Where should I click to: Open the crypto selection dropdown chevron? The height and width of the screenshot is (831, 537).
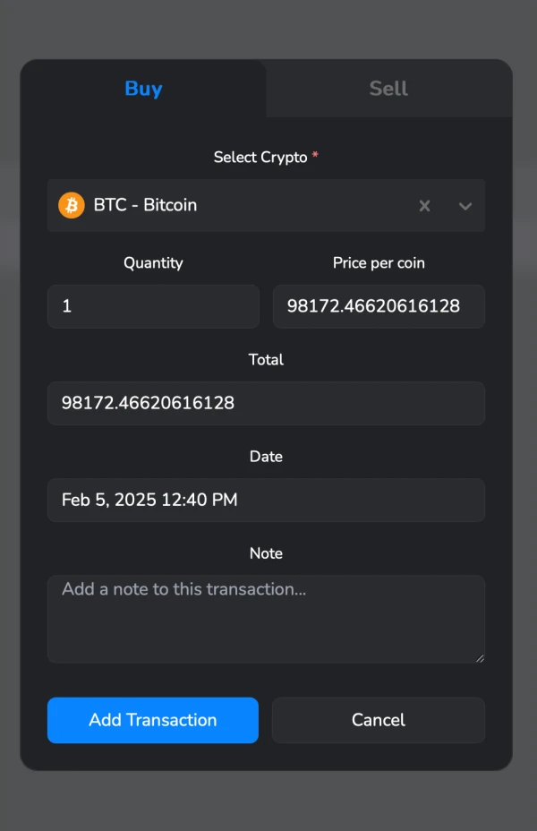pyautogui.click(x=465, y=206)
